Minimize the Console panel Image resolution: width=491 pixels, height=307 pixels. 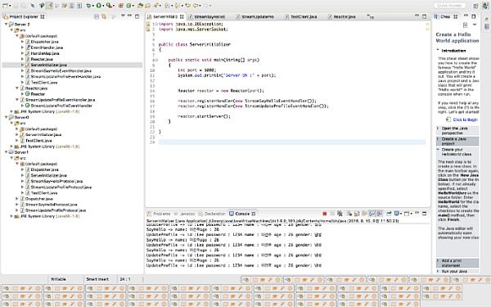417,213
